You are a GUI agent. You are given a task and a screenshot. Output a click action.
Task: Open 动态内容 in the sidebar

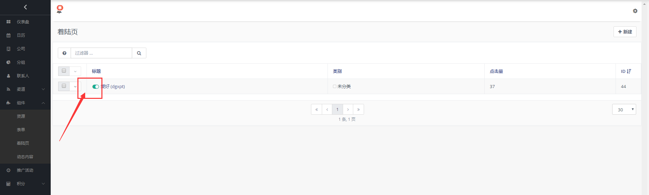25,157
